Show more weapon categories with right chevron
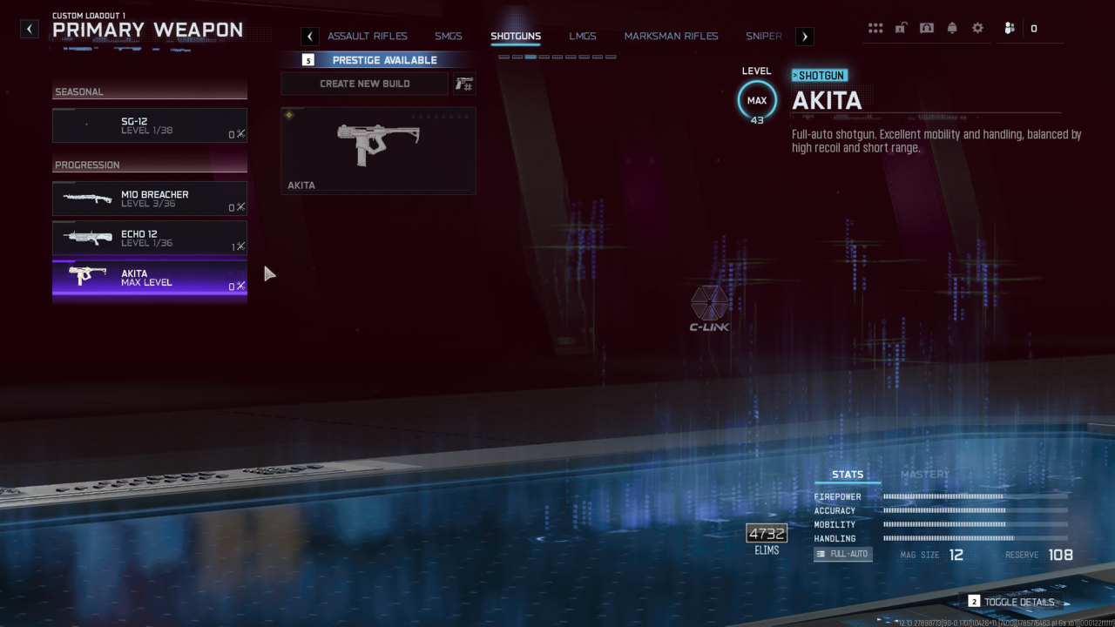Screen dimensions: 1115x627 (x=805, y=37)
